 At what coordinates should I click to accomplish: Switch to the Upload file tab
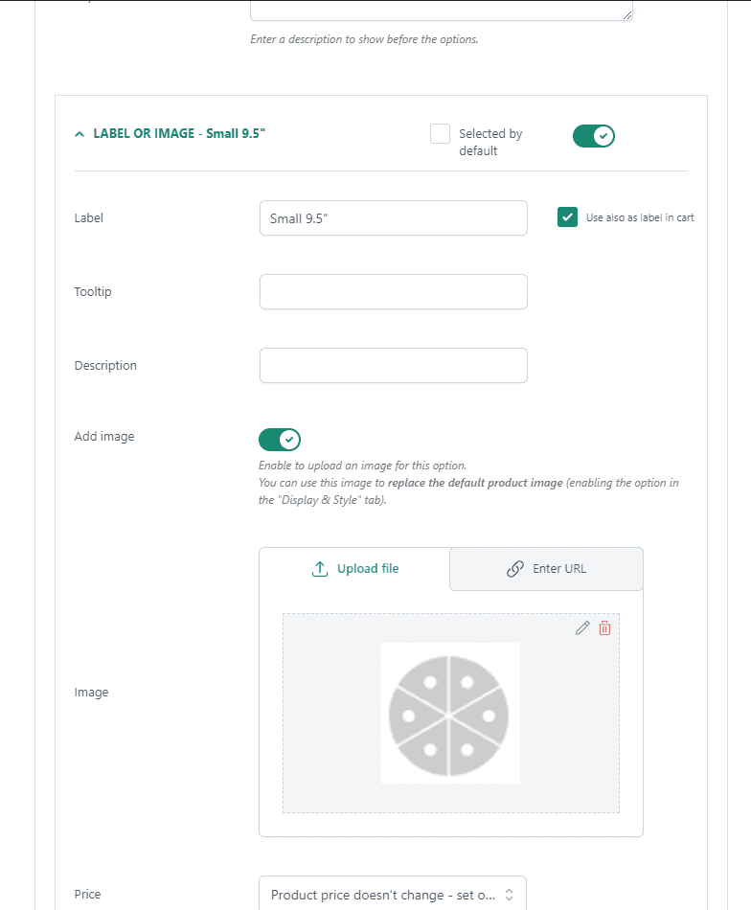pyautogui.click(x=354, y=569)
